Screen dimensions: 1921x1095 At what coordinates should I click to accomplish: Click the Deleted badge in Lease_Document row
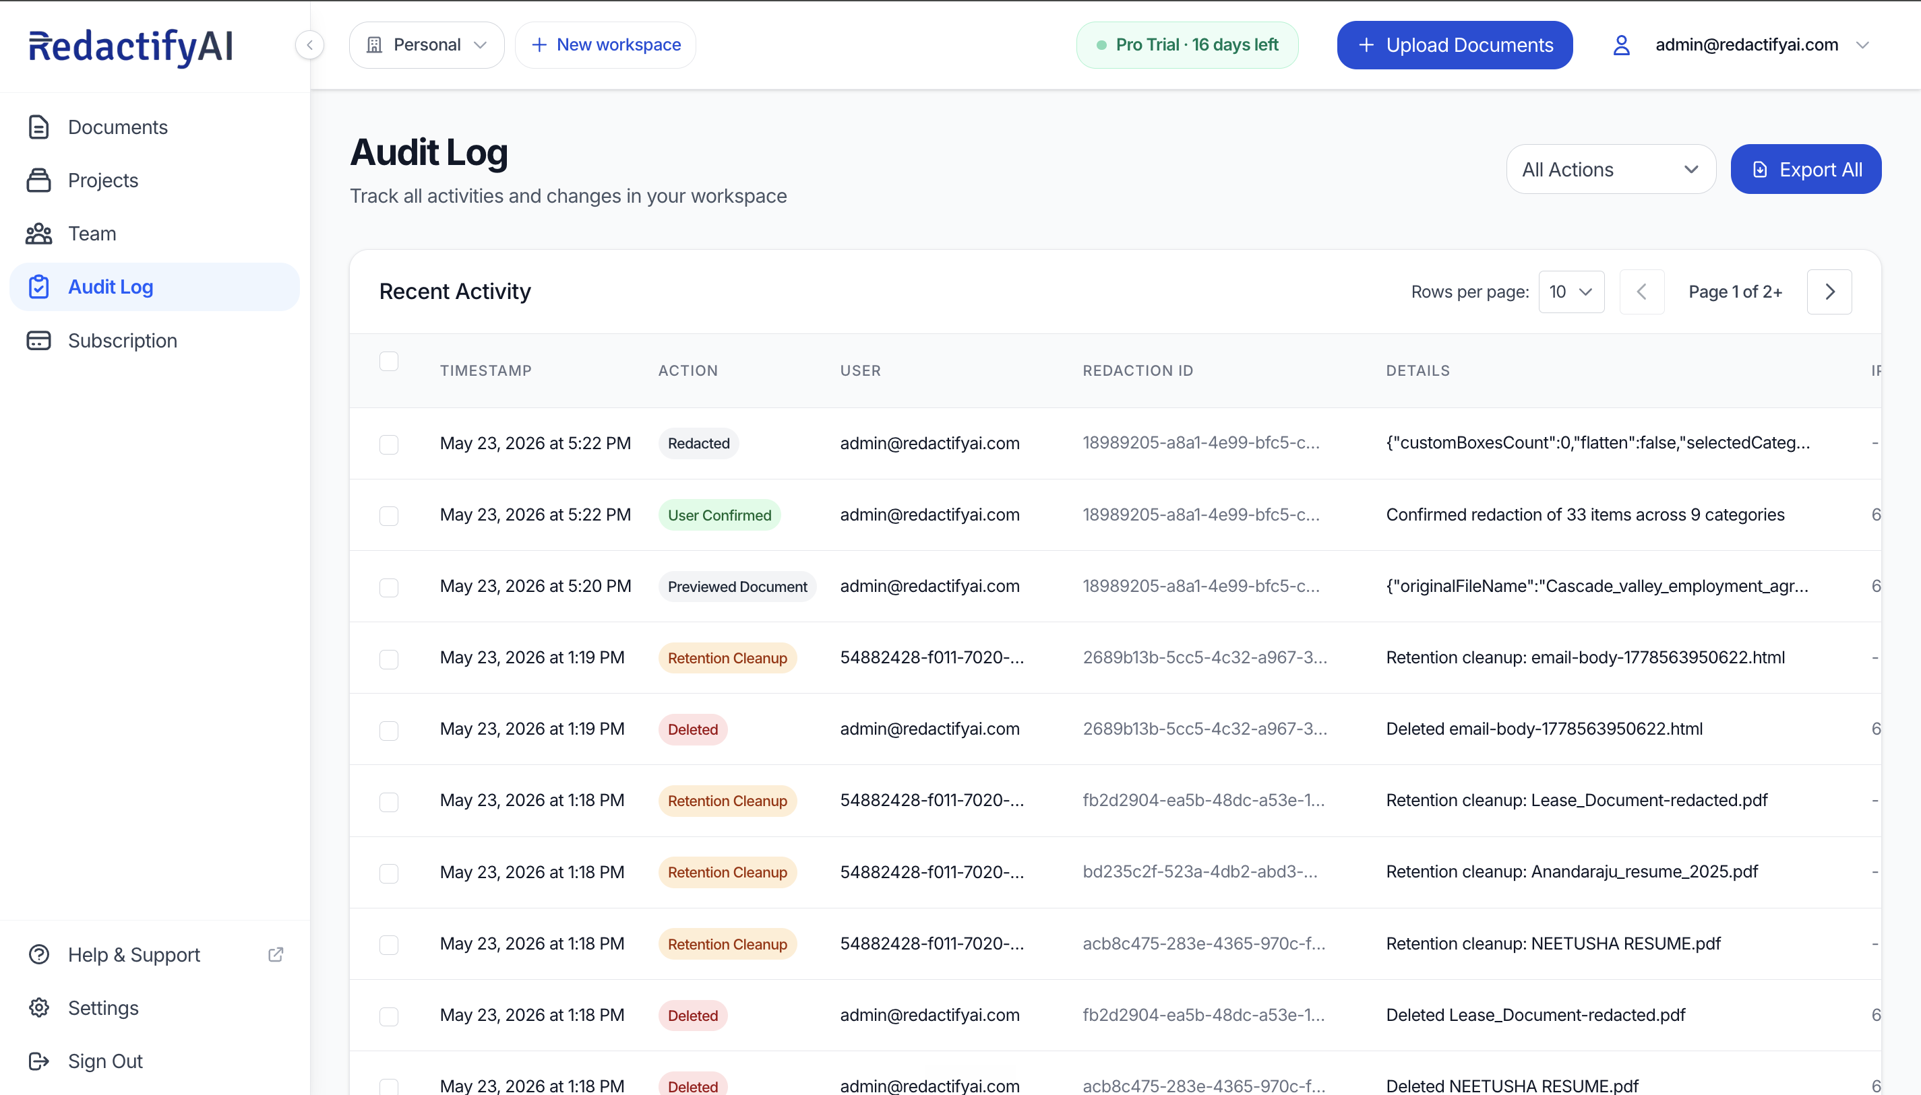(692, 1016)
